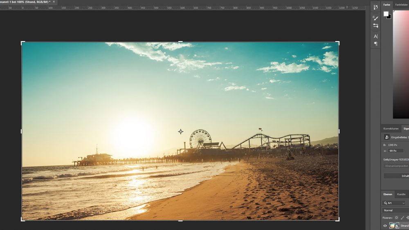
Task: Click the lock position icon next to Fixieren
Action: (x=407, y=217)
